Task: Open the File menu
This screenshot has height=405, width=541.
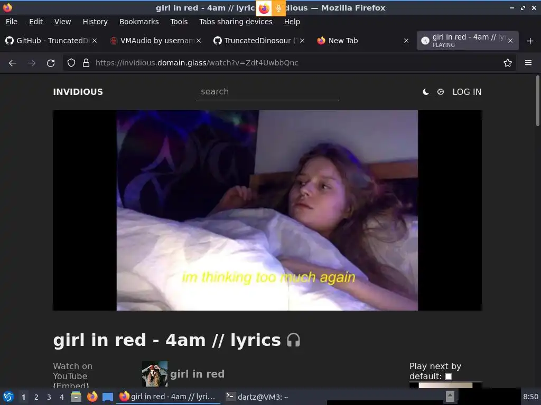Action: (12, 22)
